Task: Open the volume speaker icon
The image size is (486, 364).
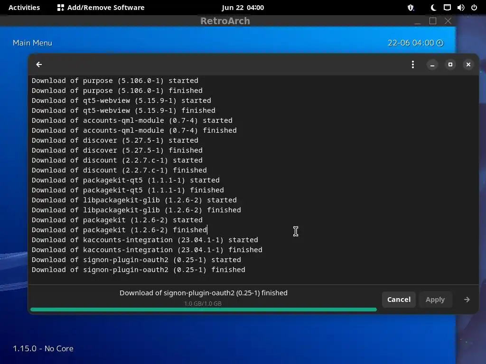Action: click(x=460, y=8)
